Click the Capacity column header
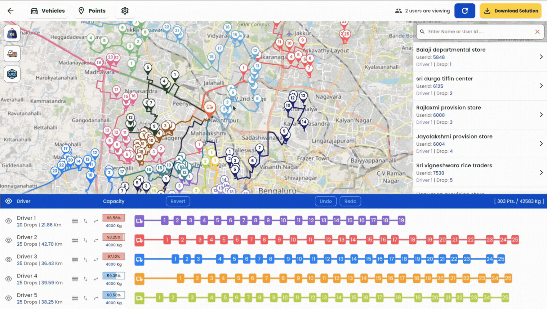This screenshot has width=547, height=309. coord(113,201)
